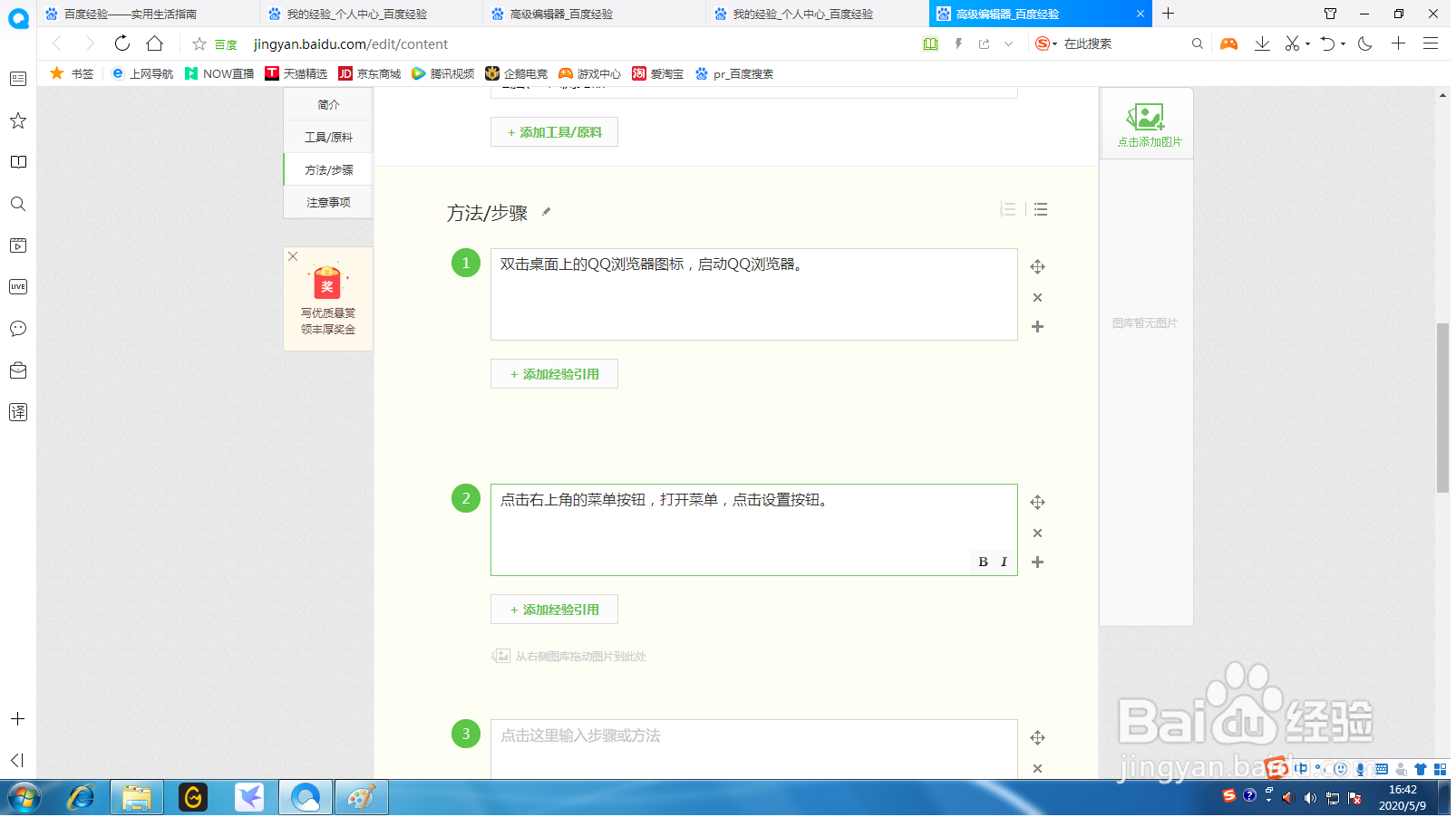Launch the screenshot scissors tool
The width and height of the screenshot is (1456, 817).
1291,43
